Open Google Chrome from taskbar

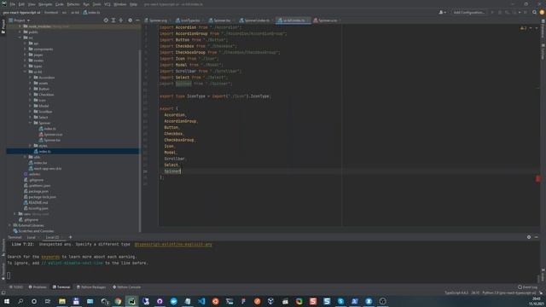[x=118, y=301]
